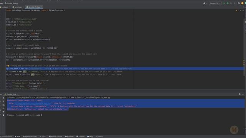Run the current file with green play button

224,3
